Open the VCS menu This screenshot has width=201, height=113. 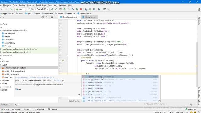pyautogui.click(x=56, y=5)
